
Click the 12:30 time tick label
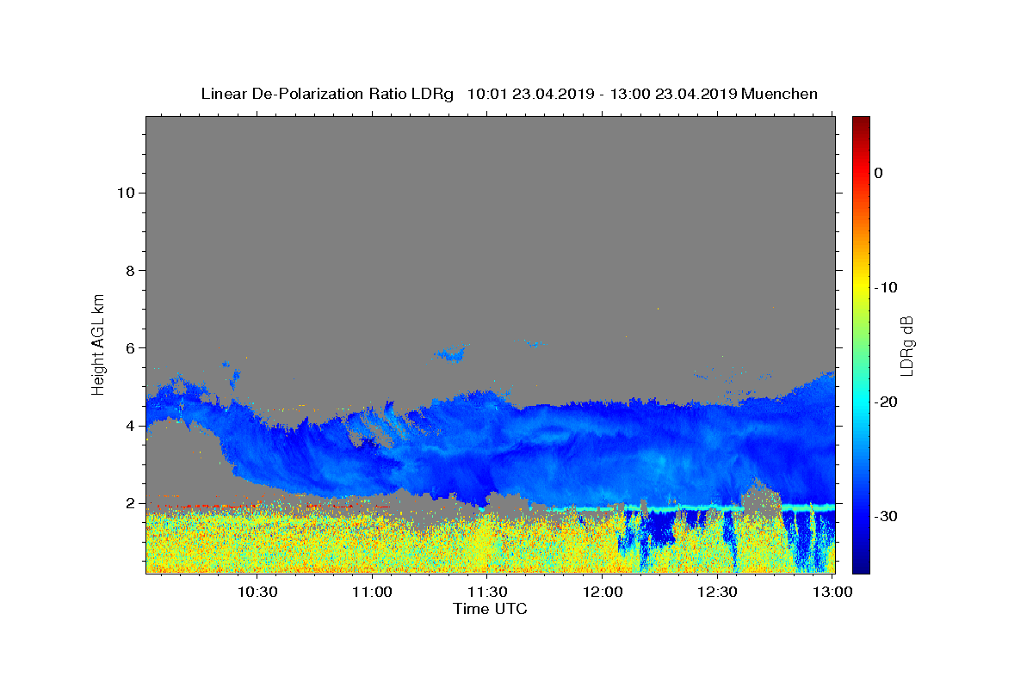click(x=718, y=592)
